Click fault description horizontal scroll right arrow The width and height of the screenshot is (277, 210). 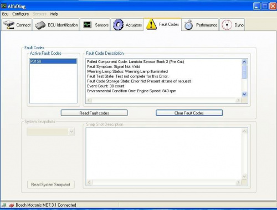coord(238,100)
